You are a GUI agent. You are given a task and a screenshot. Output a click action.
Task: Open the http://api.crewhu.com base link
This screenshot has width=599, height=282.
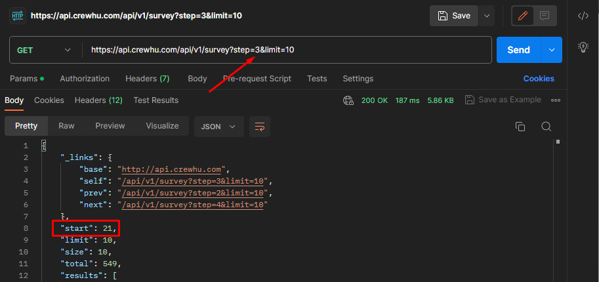coord(171,169)
